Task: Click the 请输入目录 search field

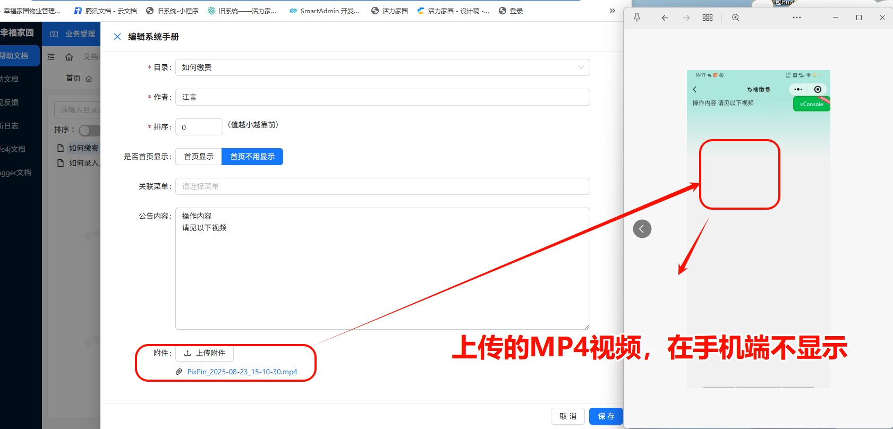Action: pyautogui.click(x=78, y=110)
